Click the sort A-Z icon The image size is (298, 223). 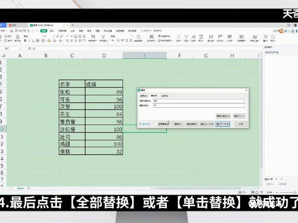pos(193,37)
